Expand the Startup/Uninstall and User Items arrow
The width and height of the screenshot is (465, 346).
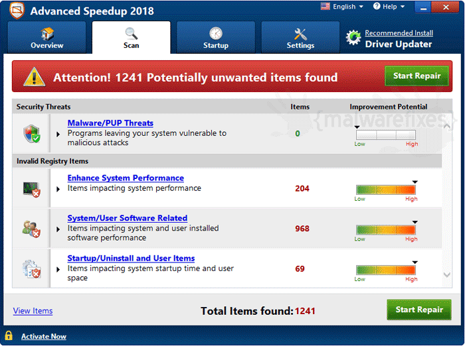coord(58,269)
